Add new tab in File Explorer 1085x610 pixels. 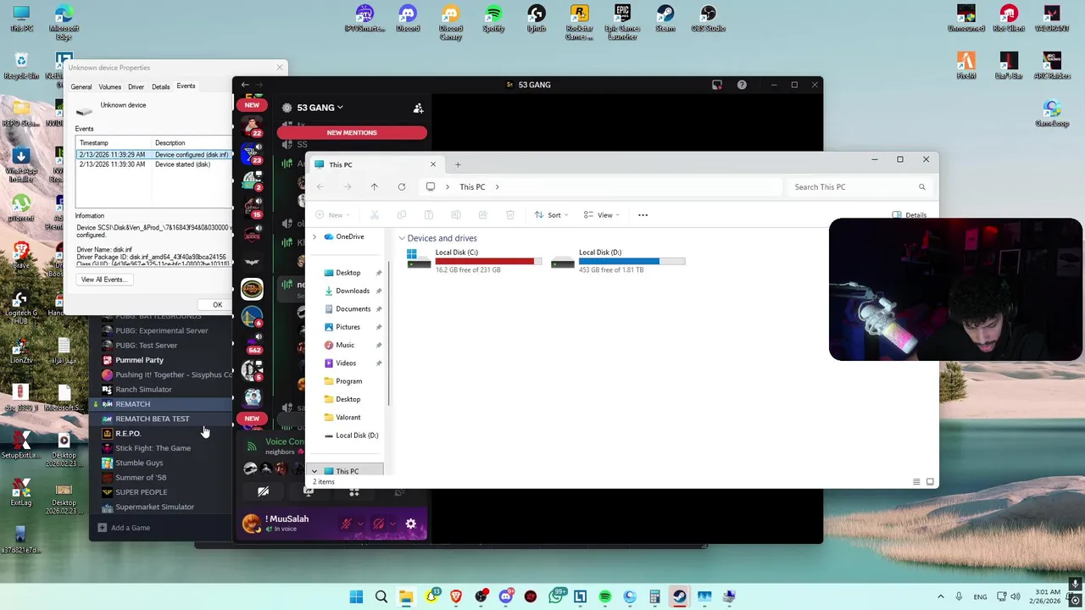pos(458,164)
